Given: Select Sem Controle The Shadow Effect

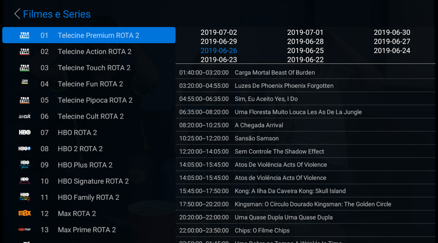Looking at the screenshot, I should point(306,151).
